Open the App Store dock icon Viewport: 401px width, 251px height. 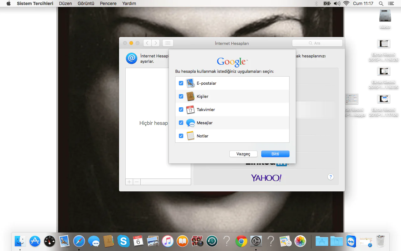click(x=35, y=241)
